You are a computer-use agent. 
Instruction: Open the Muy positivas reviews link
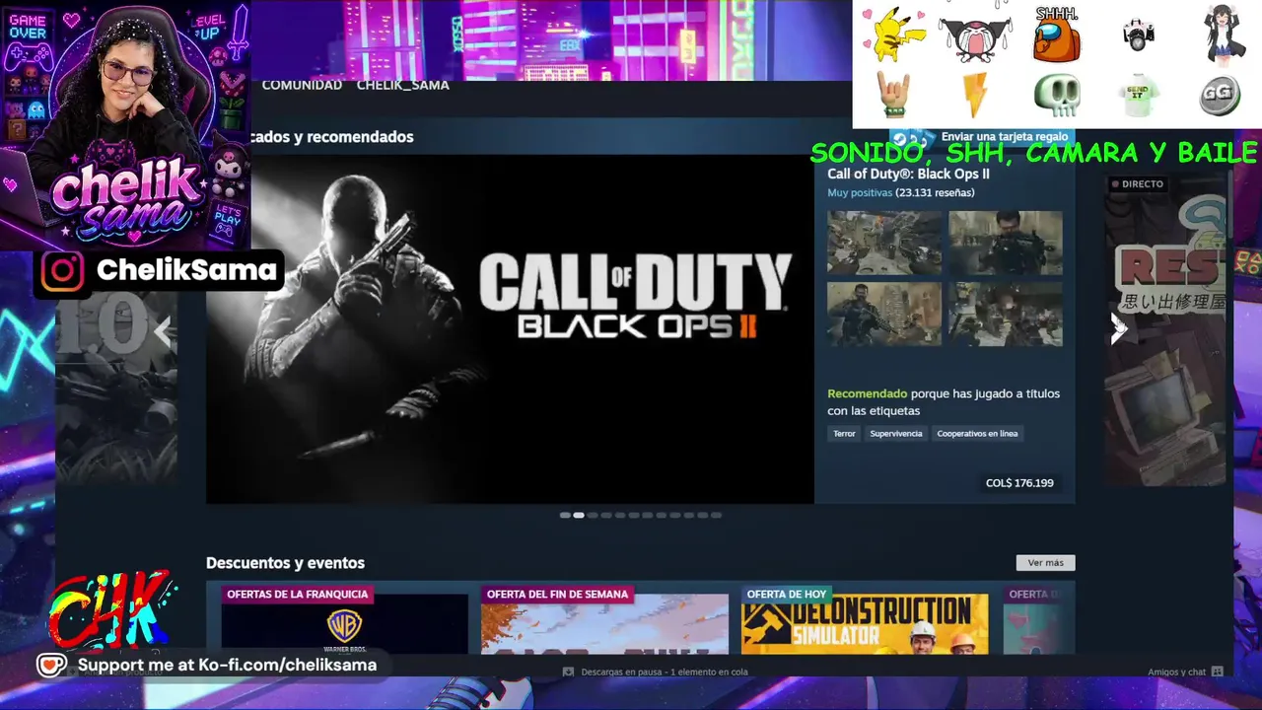click(x=860, y=193)
